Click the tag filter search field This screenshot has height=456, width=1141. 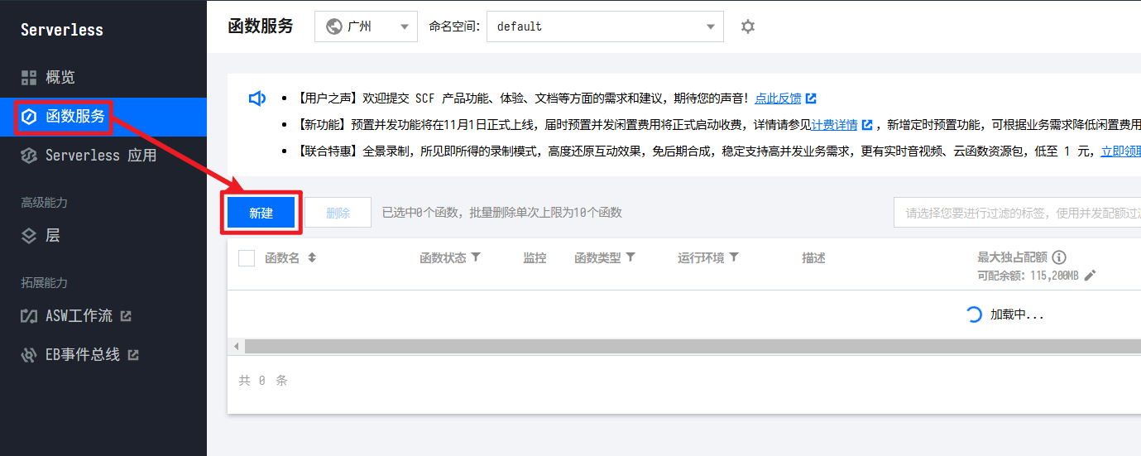click(1018, 213)
